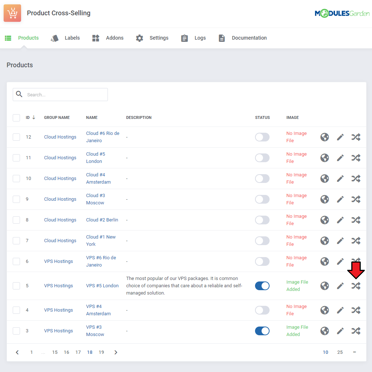
Task: Edit Cloud #4 Amsterdam via pencil icon
Action: click(x=340, y=179)
